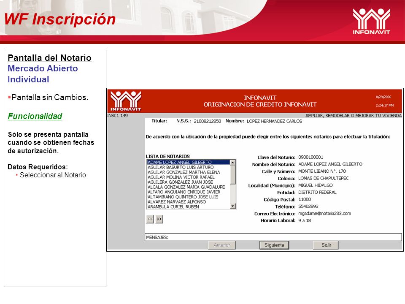Select AGUILAR BASURTO LUIS ARTURO
The image size is (405, 304).
188,167
